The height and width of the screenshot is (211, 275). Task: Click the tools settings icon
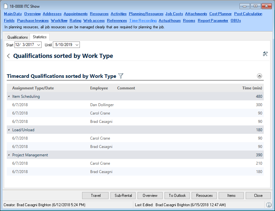pyautogui.click(x=265, y=54)
